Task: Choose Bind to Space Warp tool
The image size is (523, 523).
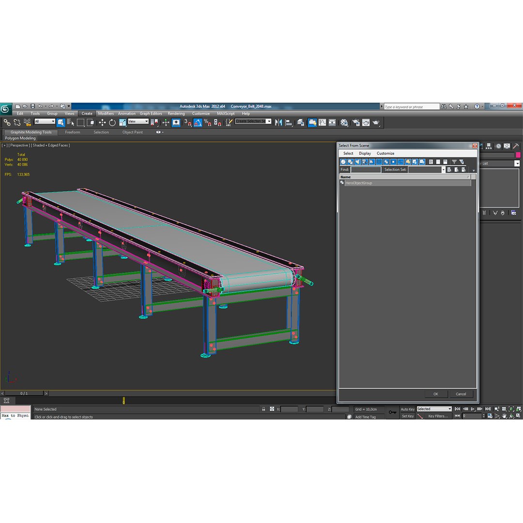Action: [x=27, y=123]
